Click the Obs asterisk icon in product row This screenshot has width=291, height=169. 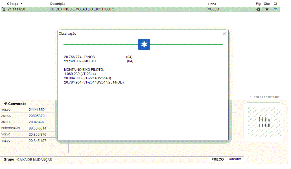267,9
